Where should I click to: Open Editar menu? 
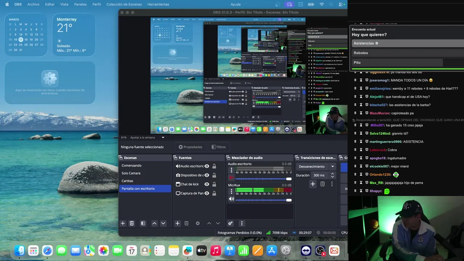(x=50, y=4)
